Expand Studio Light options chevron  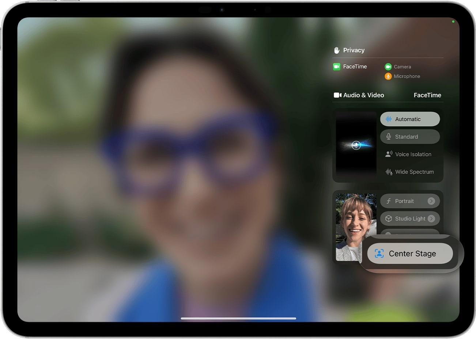click(431, 218)
